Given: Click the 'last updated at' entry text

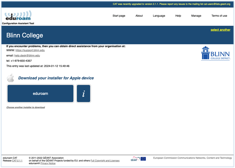Looking at the screenshot, I should click(x=38, y=66).
